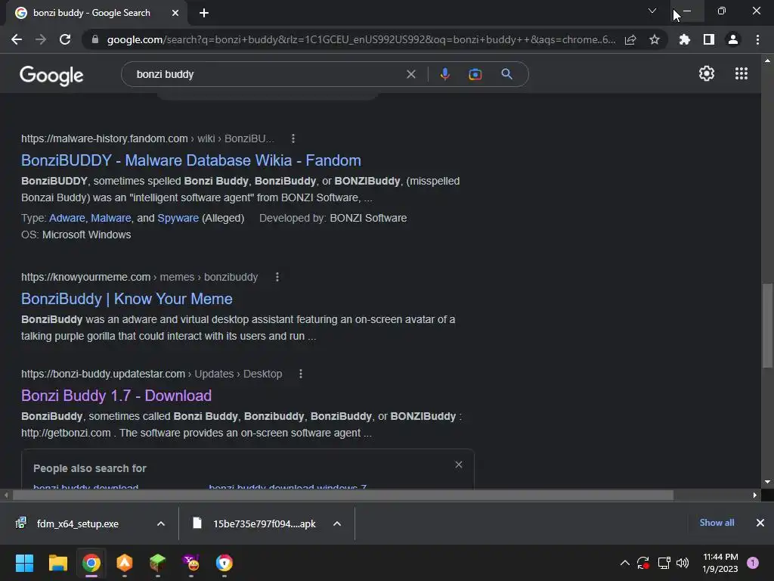This screenshot has height=581, width=774.
Task: View site information via lock icon
Action: (95, 39)
